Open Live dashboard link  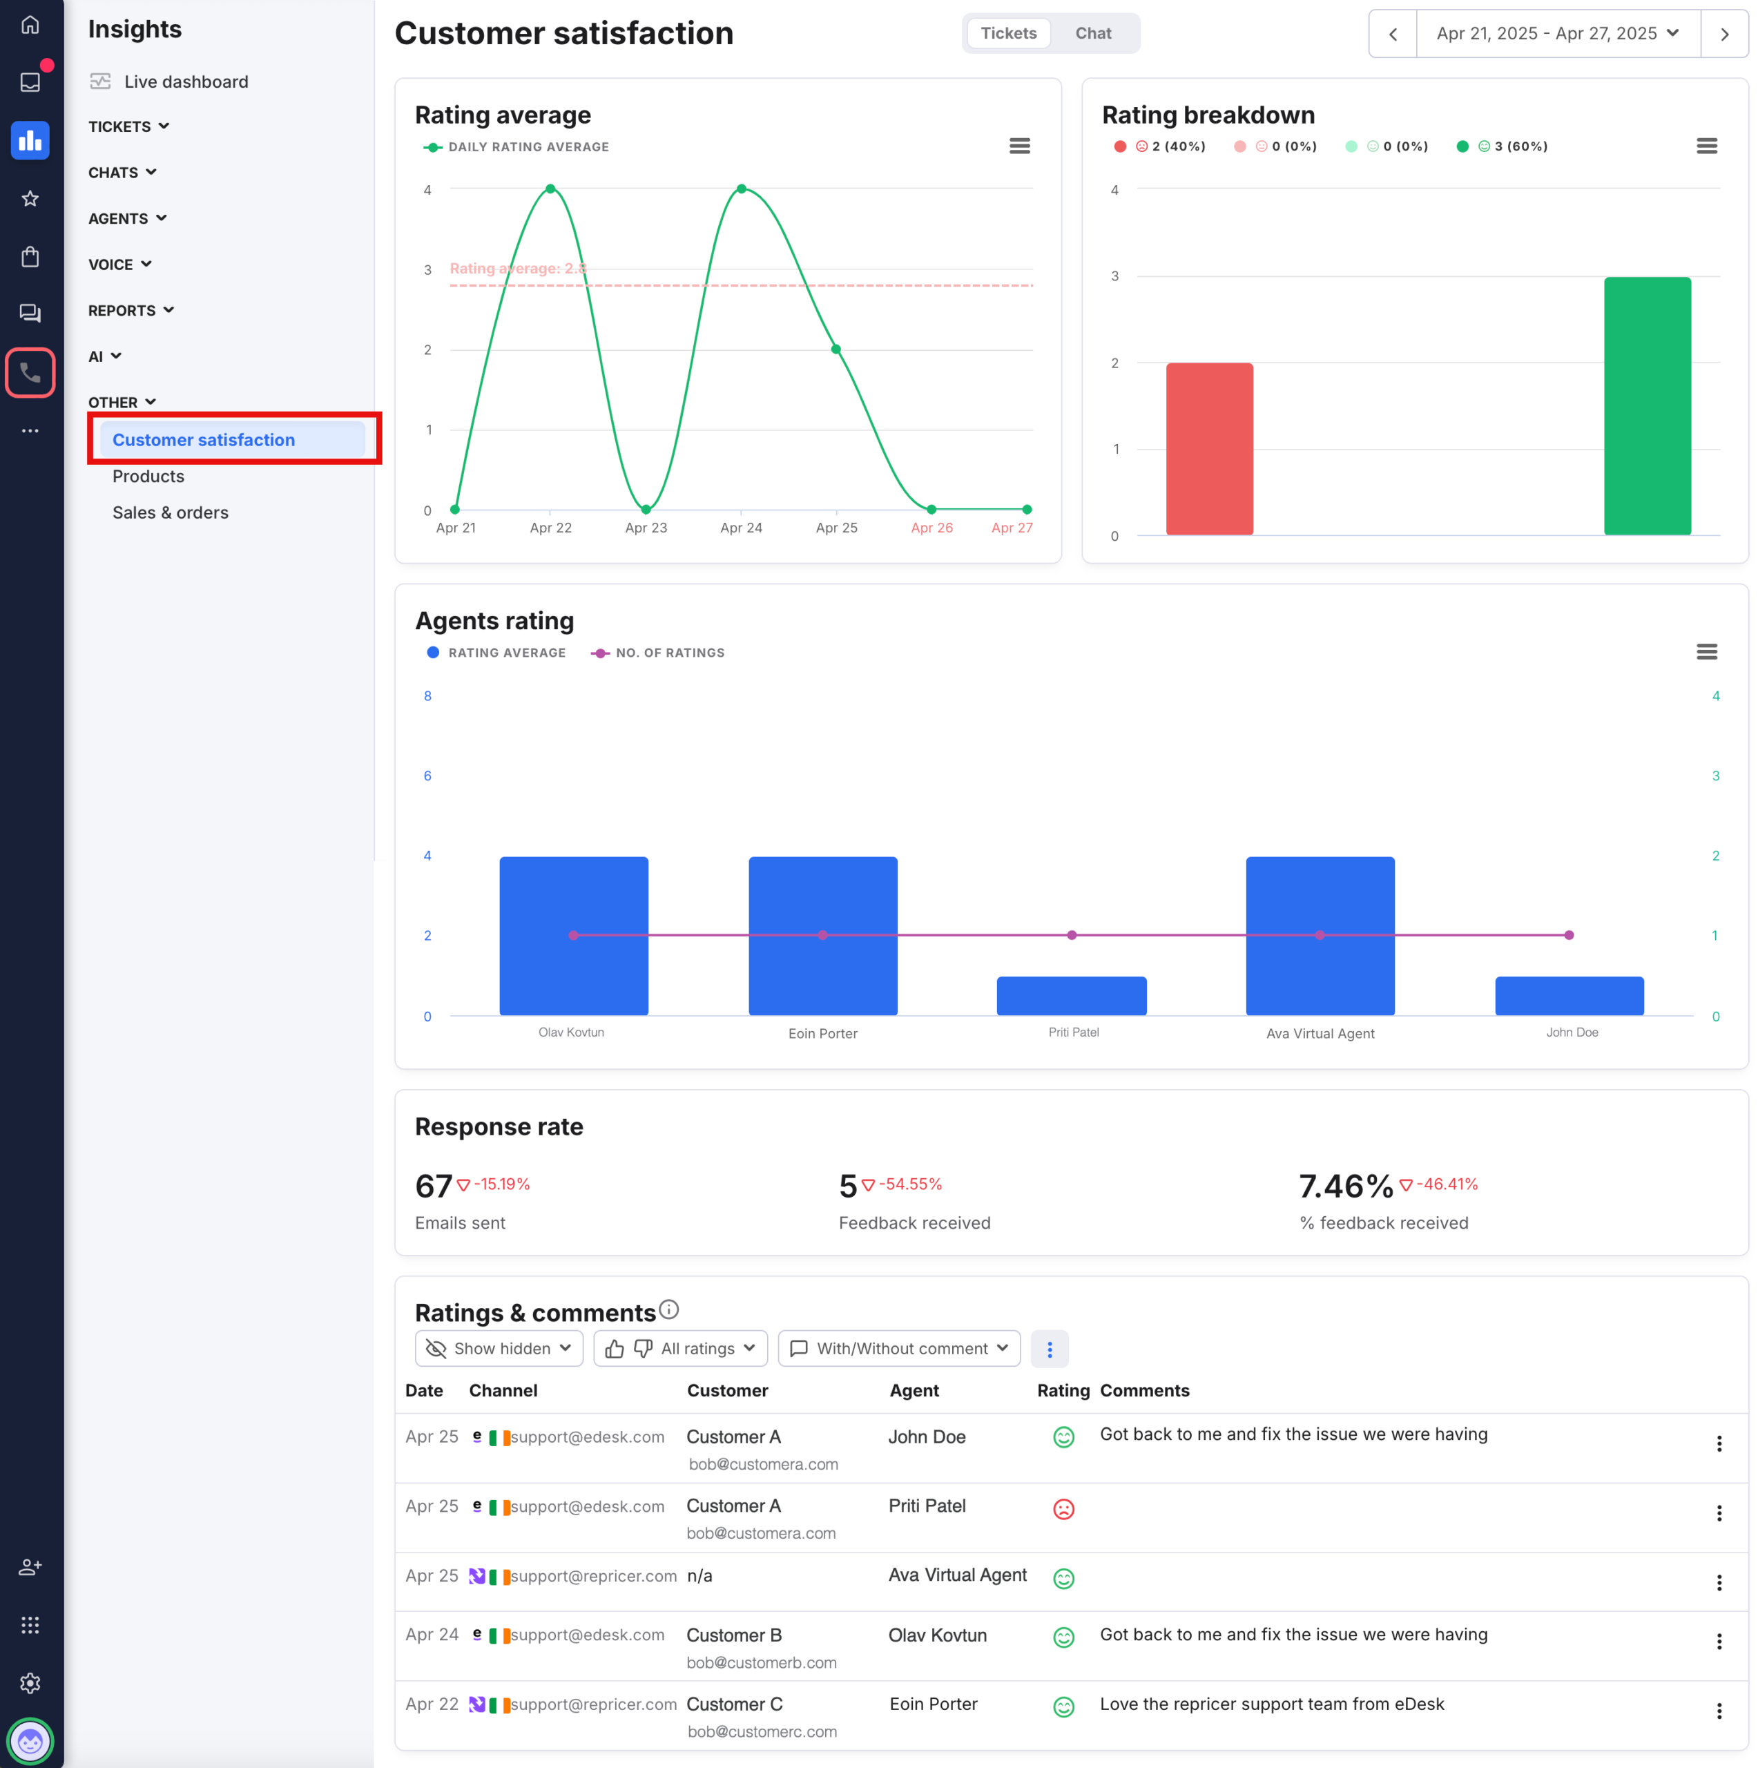click(169, 81)
